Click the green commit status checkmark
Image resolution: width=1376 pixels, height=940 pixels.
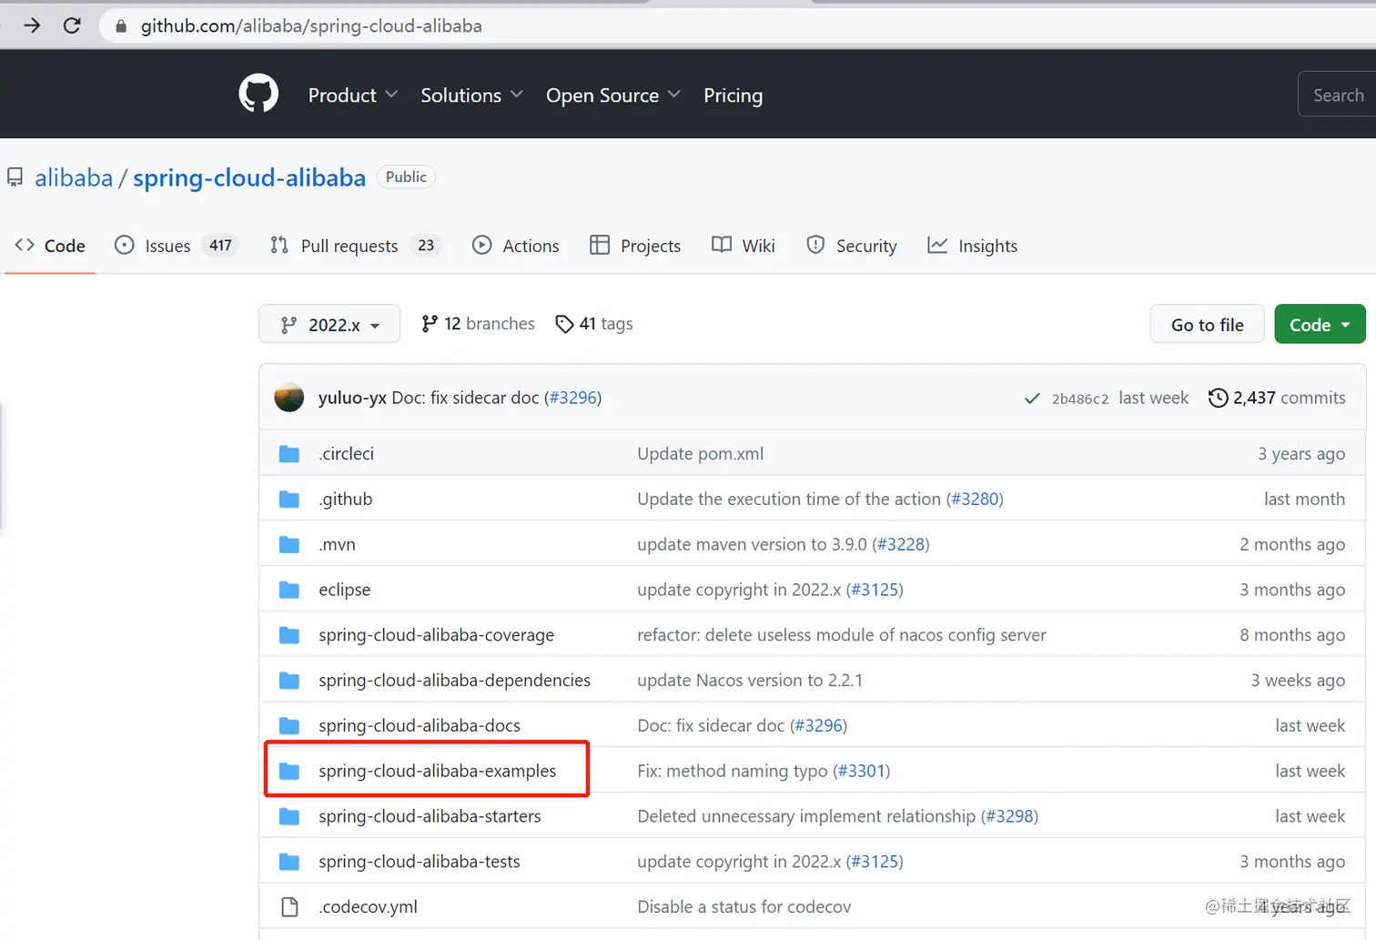click(1032, 399)
